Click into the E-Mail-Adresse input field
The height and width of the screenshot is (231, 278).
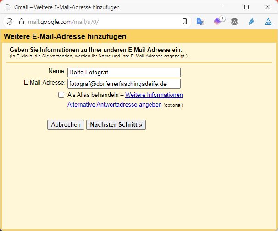click(124, 84)
